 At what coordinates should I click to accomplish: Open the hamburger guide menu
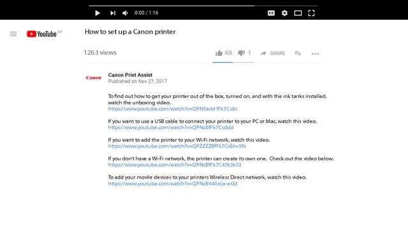tap(13, 34)
